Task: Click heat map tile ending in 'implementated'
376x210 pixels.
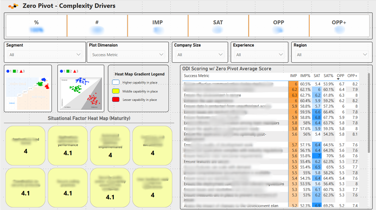Action: click(x=110, y=146)
